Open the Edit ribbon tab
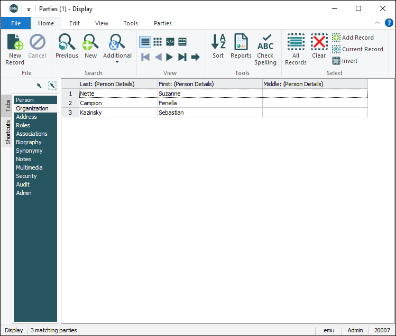 [75, 23]
